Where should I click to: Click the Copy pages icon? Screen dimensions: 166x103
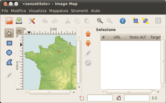coord(77,21)
